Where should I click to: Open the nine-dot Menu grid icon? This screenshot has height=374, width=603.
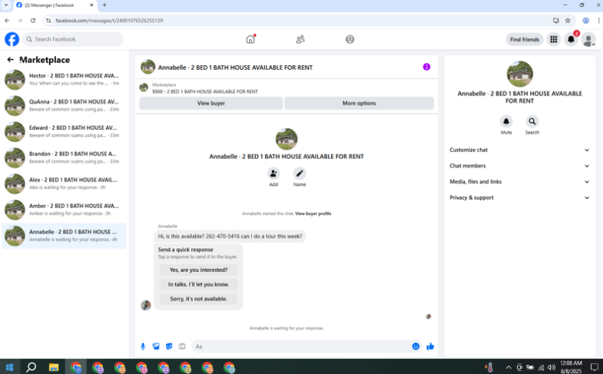coord(553,39)
